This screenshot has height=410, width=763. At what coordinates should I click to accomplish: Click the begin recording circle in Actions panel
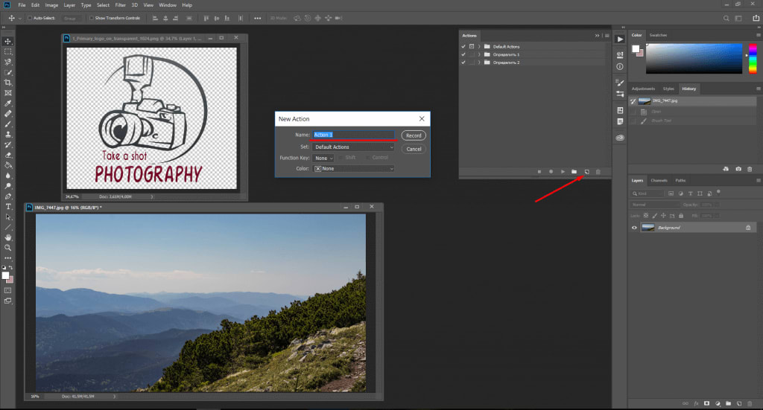(x=551, y=171)
